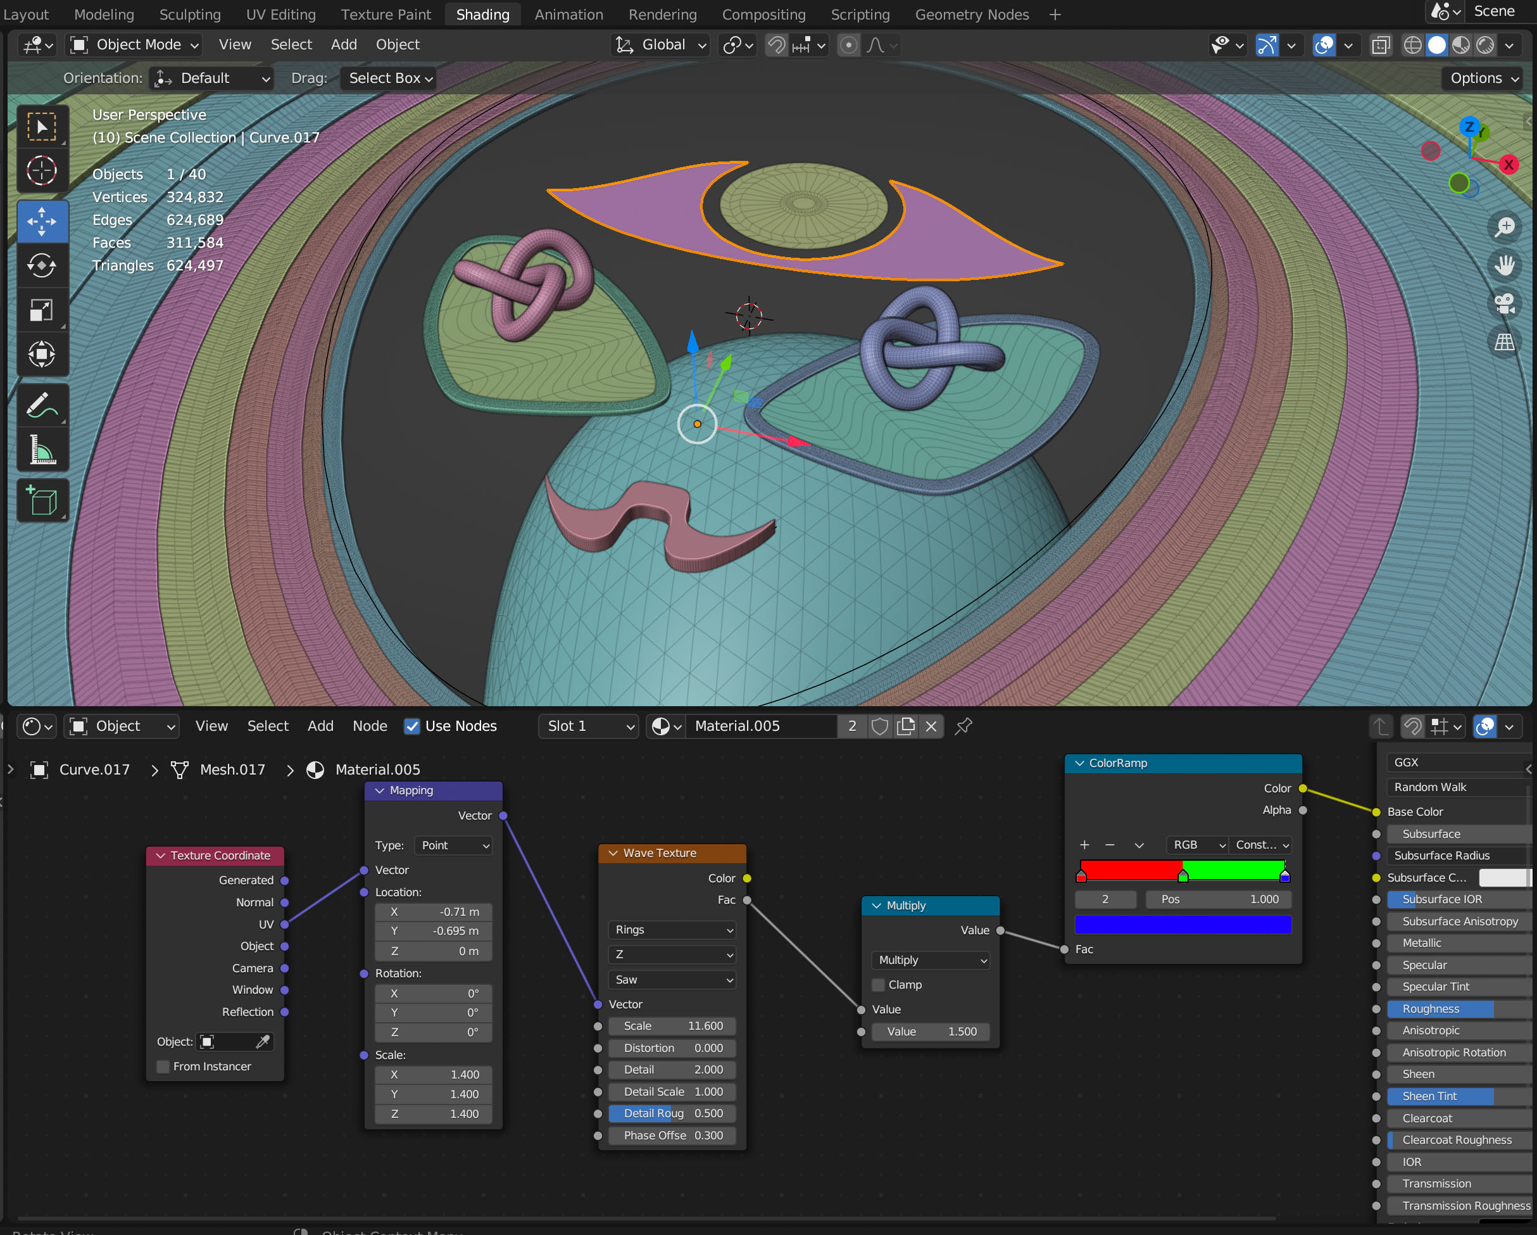Image resolution: width=1537 pixels, height=1235 pixels.
Task: Open Global transform orientation dropdown
Action: [x=661, y=45]
